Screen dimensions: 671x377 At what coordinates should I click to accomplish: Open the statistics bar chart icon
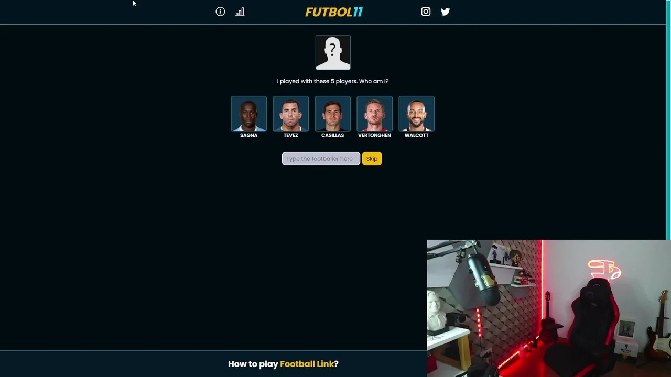[240, 12]
